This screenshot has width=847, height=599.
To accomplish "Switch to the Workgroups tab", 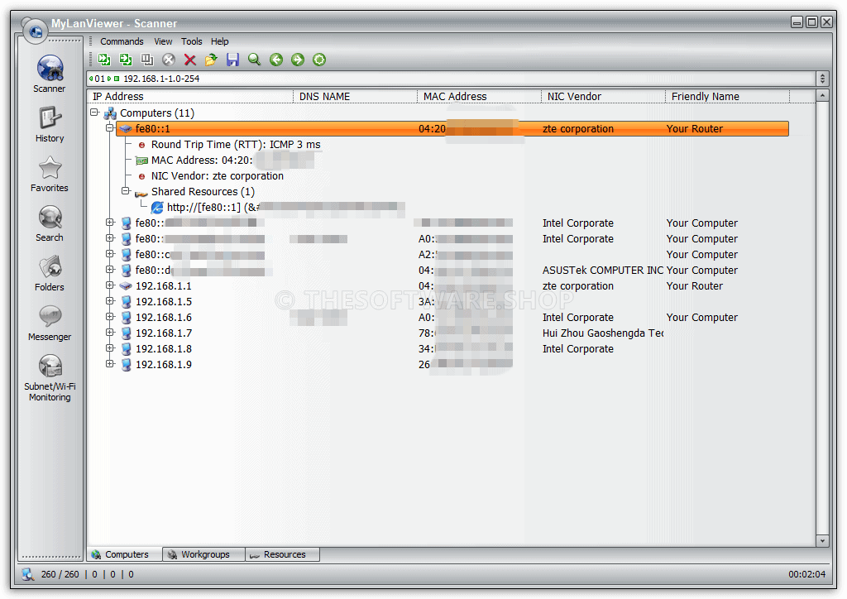I will click(204, 554).
